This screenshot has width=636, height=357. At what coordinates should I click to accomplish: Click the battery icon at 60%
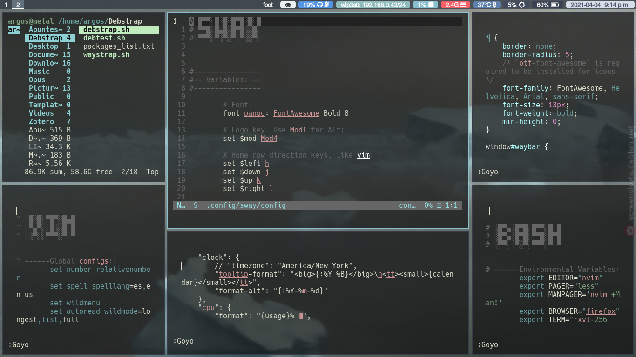pos(554,5)
